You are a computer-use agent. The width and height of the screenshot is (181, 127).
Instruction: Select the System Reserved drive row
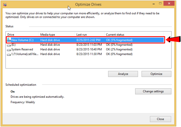(85, 49)
